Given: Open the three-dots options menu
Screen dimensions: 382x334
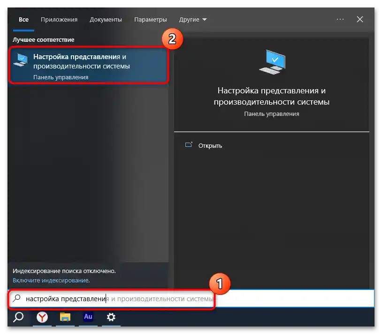Looking at the screenshot, I should click(x=339, y=19).
